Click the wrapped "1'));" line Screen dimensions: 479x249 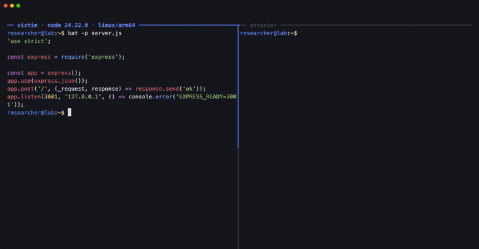click(15, 104)
